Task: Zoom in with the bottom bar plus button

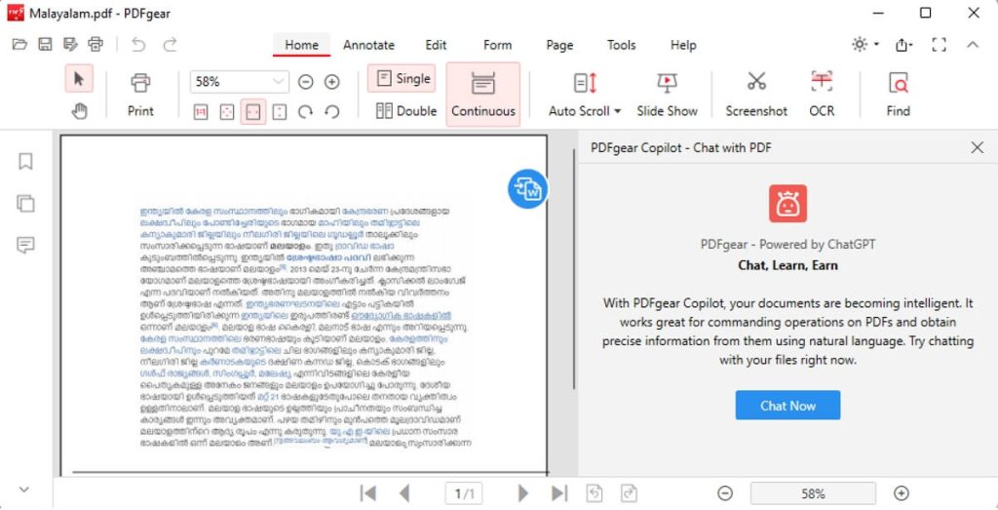Action: (902, 493)
